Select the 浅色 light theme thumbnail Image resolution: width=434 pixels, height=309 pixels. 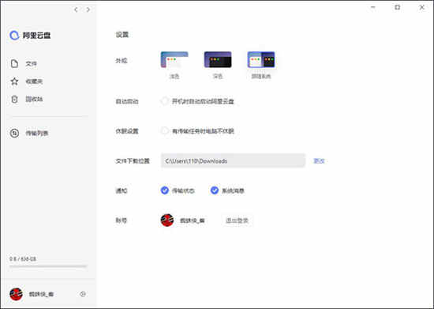click(174, 59)
